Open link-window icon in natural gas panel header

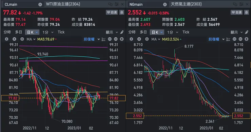coord(235,4)
